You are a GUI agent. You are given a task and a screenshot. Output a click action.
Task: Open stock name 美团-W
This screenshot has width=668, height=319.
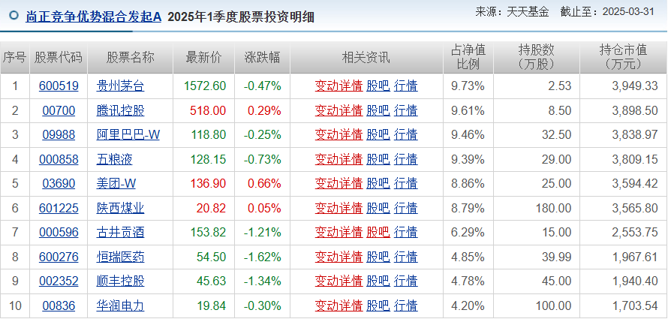[x=116, y=184]
